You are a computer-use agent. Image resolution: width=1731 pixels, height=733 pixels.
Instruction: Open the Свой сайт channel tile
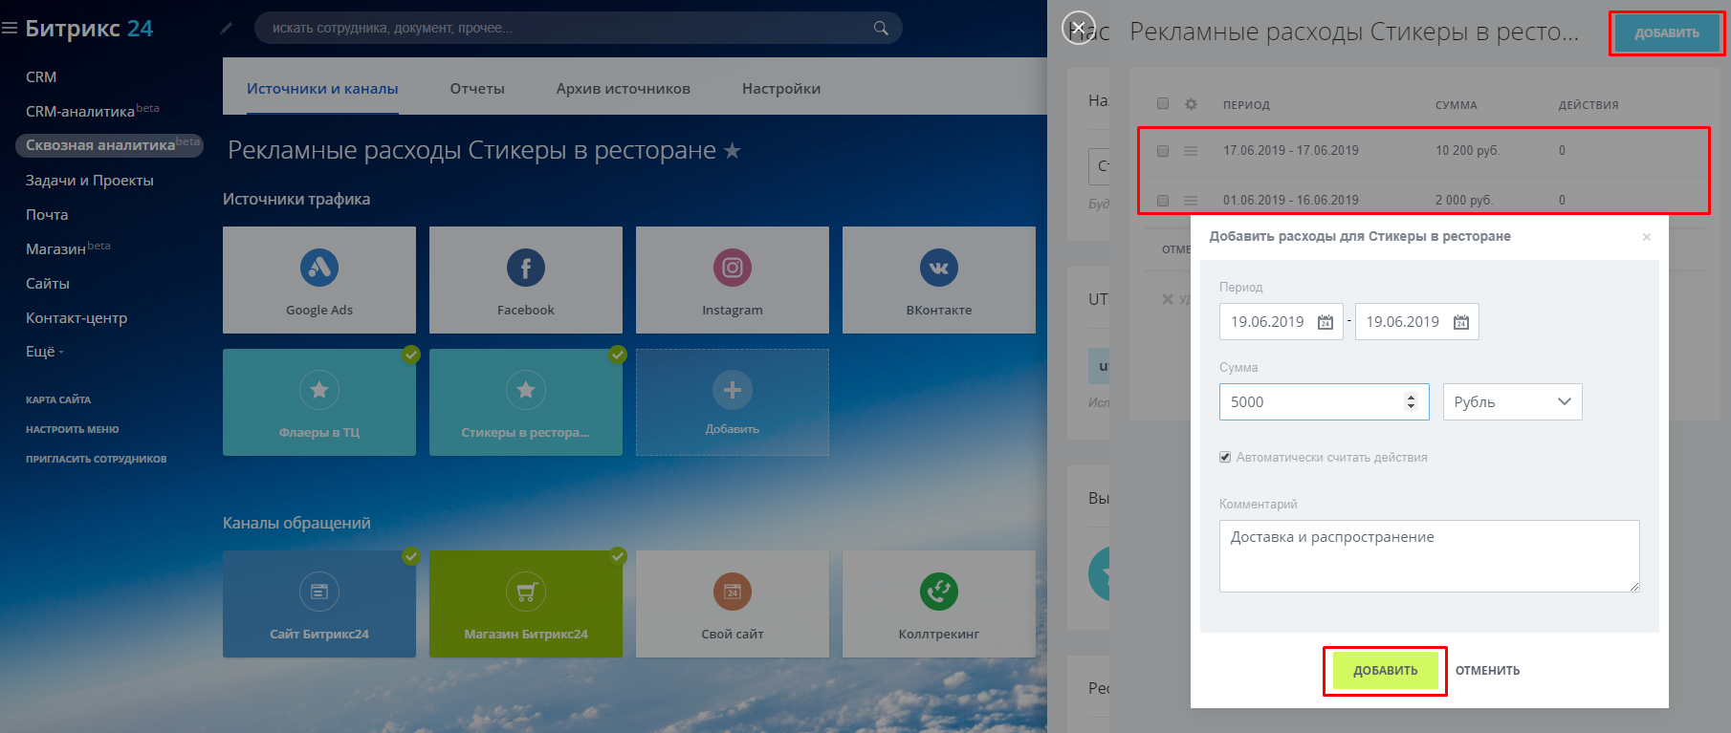(733, 604)
